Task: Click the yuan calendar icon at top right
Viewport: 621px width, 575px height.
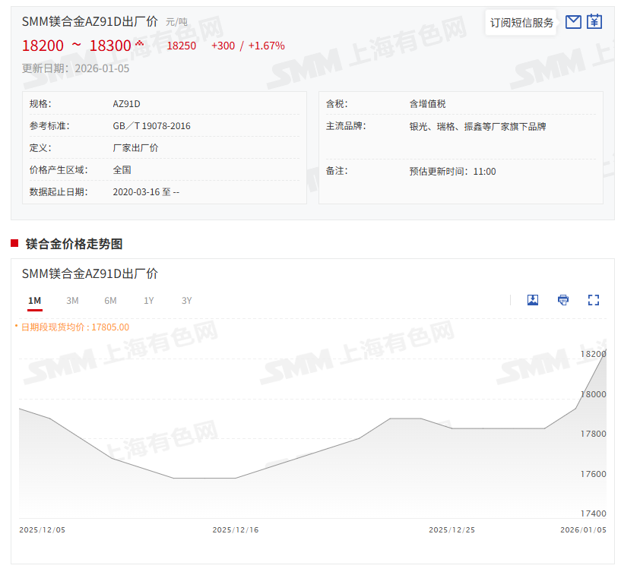Action: (x=594, y=22)
